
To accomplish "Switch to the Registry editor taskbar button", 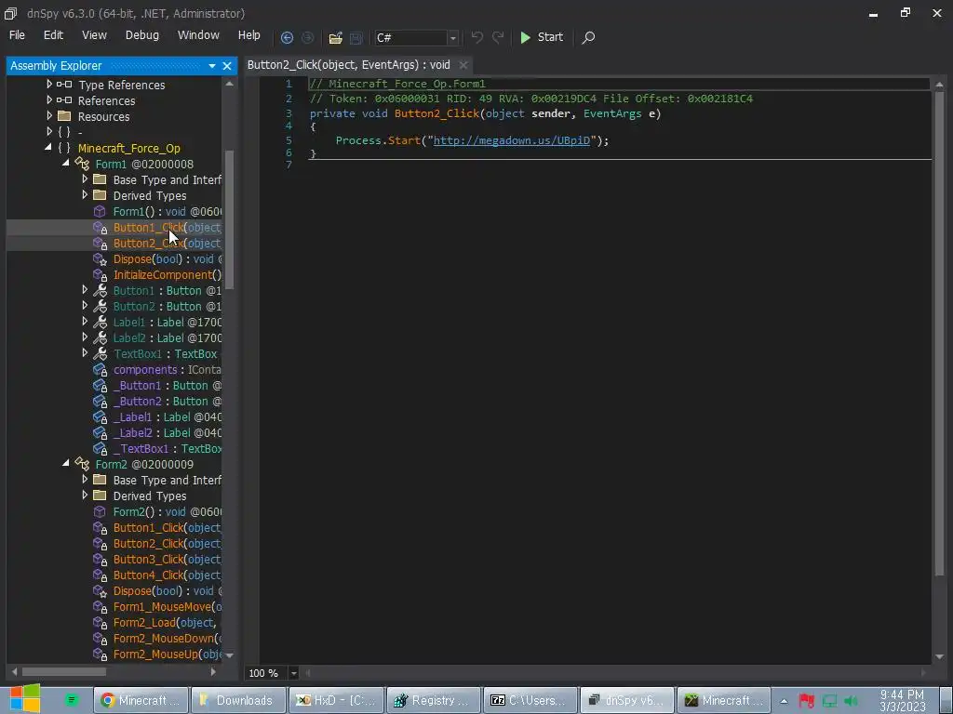I will pos(434,700).
